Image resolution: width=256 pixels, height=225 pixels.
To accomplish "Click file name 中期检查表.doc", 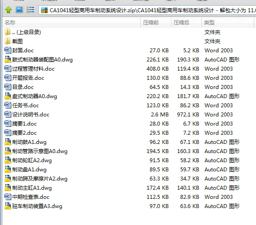I will click(x=31, y=197).
